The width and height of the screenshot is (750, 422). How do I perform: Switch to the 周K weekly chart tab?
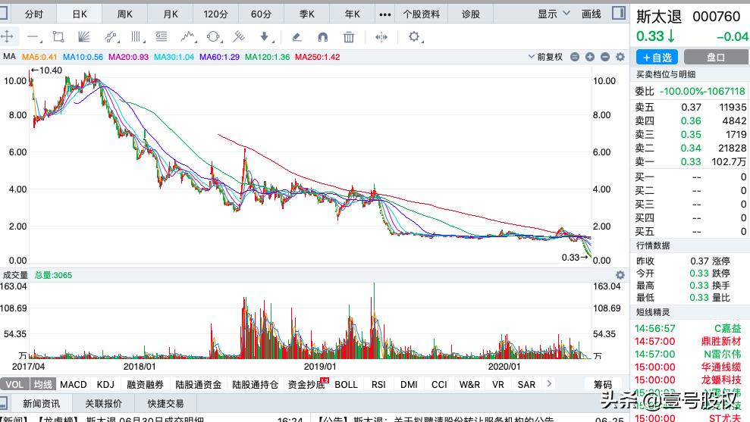click(125, 14)
